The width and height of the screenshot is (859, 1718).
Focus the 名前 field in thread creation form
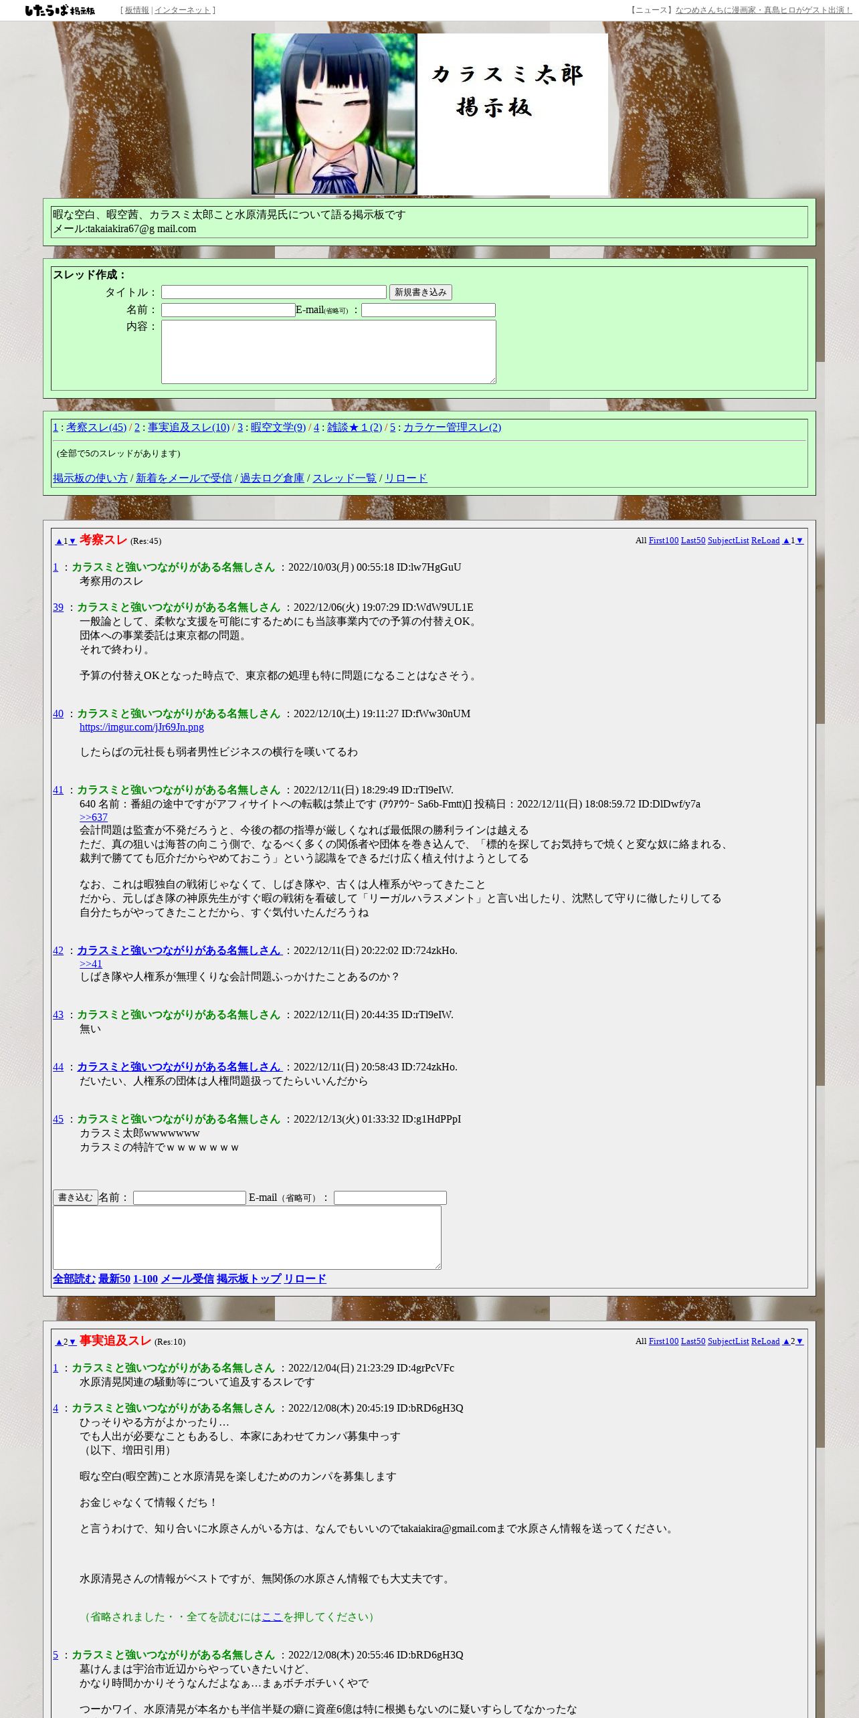[x=228, y=310]
